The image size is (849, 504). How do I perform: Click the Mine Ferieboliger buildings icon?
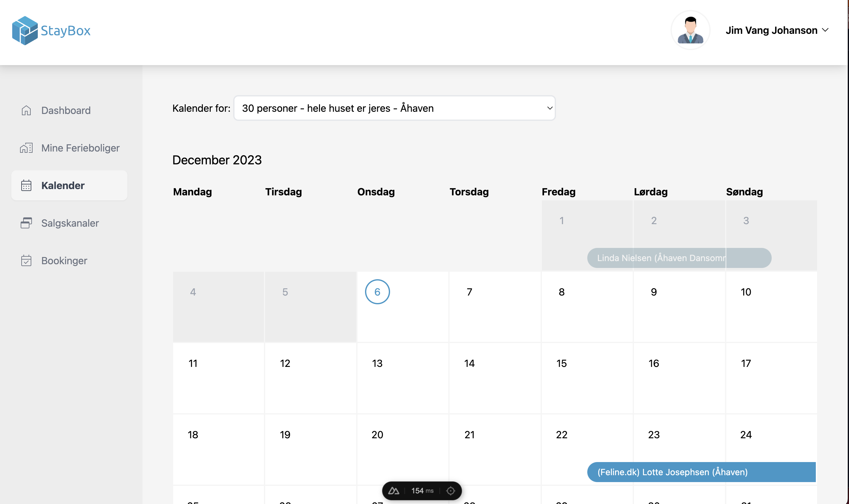[x=26, y=148]
